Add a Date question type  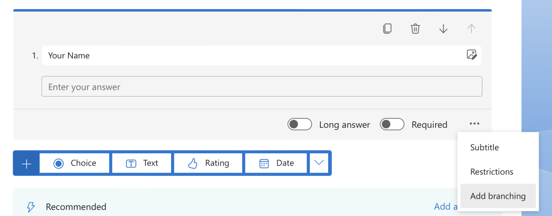tap(276, 163)
